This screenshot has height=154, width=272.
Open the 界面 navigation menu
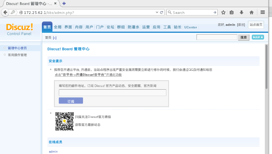tap(68, 27)
